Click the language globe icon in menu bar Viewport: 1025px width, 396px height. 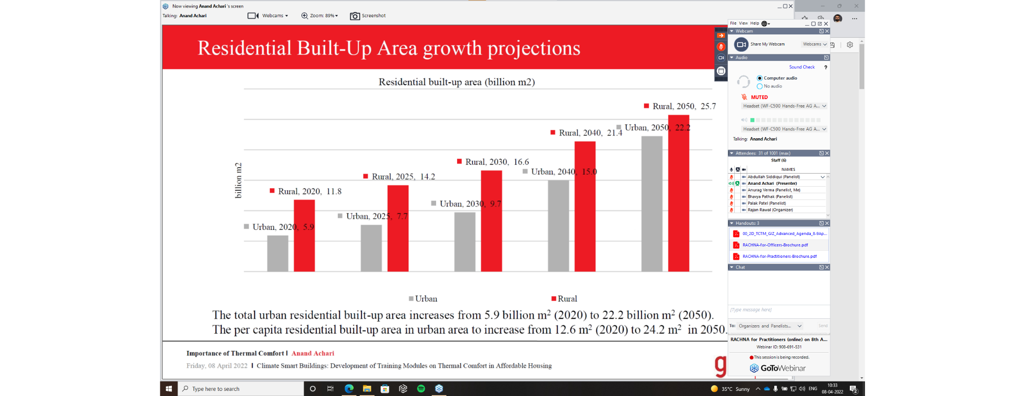765,23
